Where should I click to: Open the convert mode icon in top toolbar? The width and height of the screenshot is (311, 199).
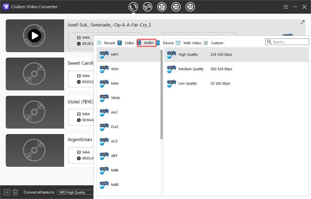[x=133, y=7]
